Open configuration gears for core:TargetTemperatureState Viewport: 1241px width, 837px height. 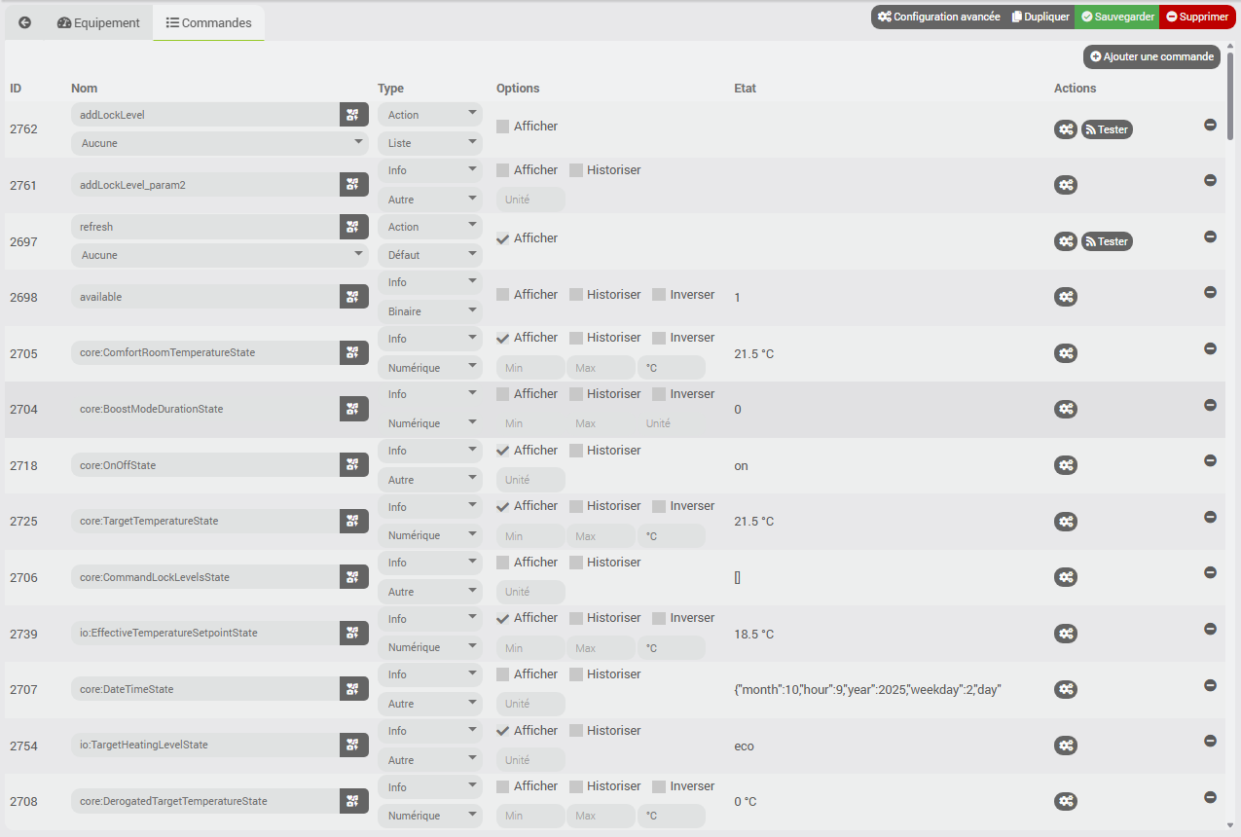coord(1066,522)
